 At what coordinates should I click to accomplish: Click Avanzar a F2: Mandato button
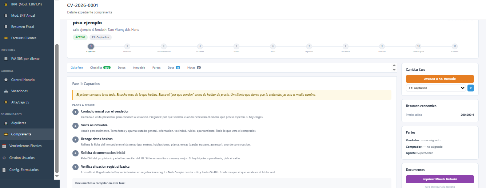pyautogui.click(x=440, y=79)
